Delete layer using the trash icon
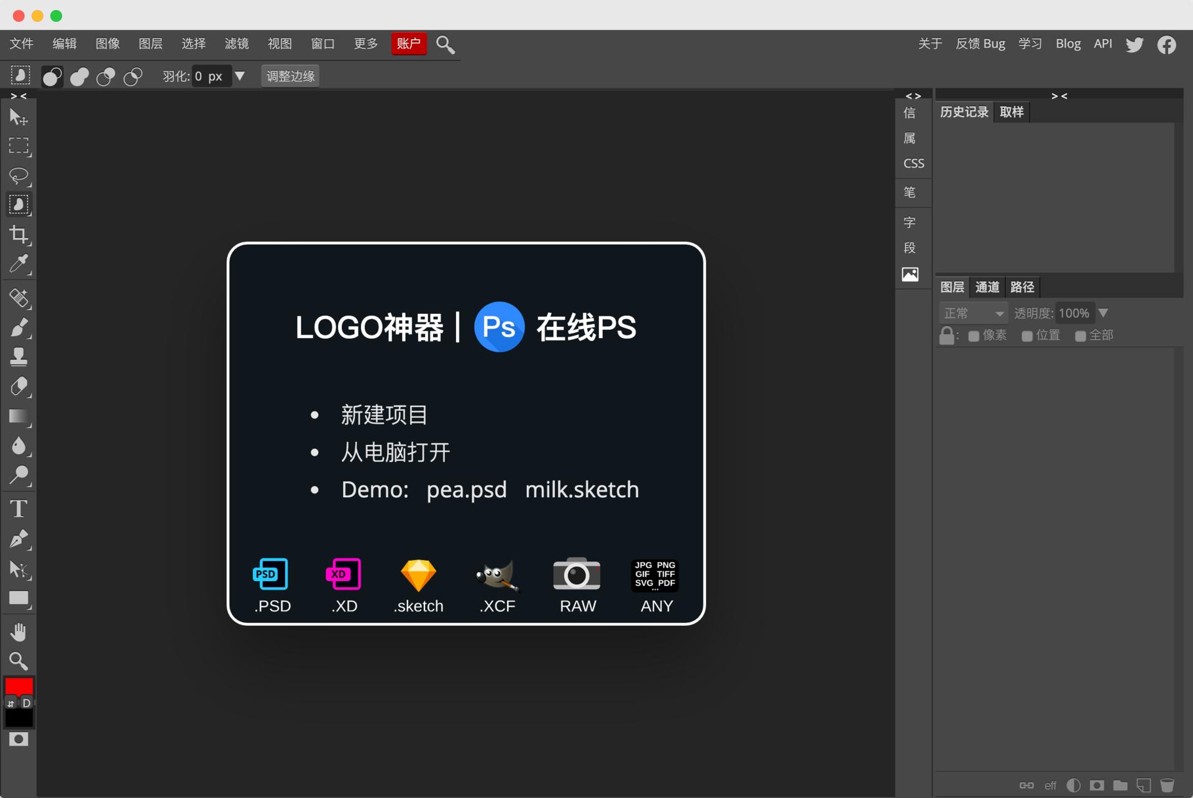Screen dimensions: 1193x798 pyautogui.click(x=1168, y=785)
